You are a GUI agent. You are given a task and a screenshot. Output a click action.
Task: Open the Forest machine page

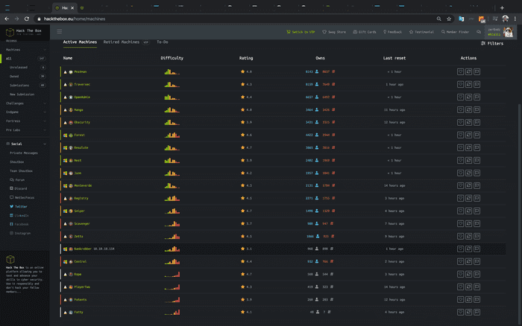coord(79,135)
